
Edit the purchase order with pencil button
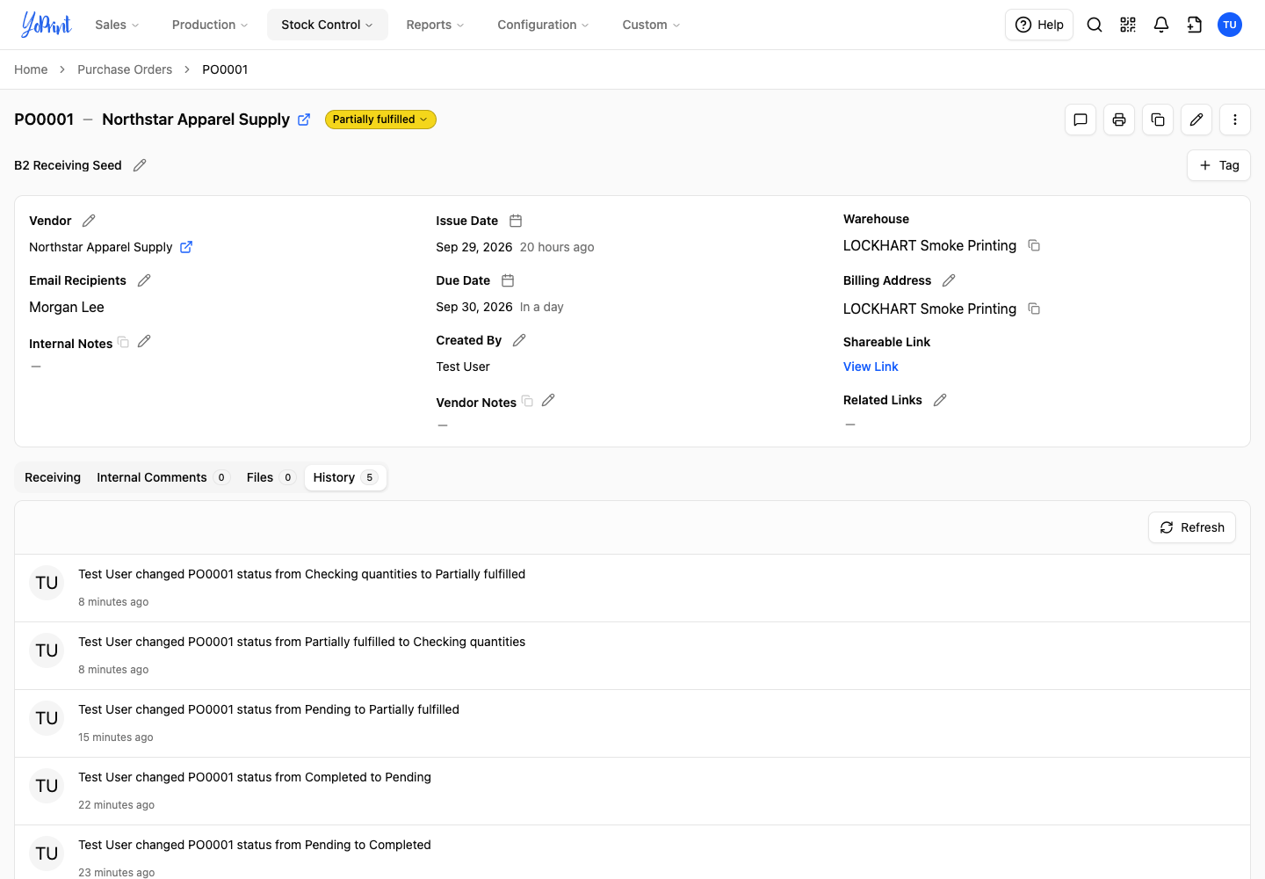(x=1196, y=120)
